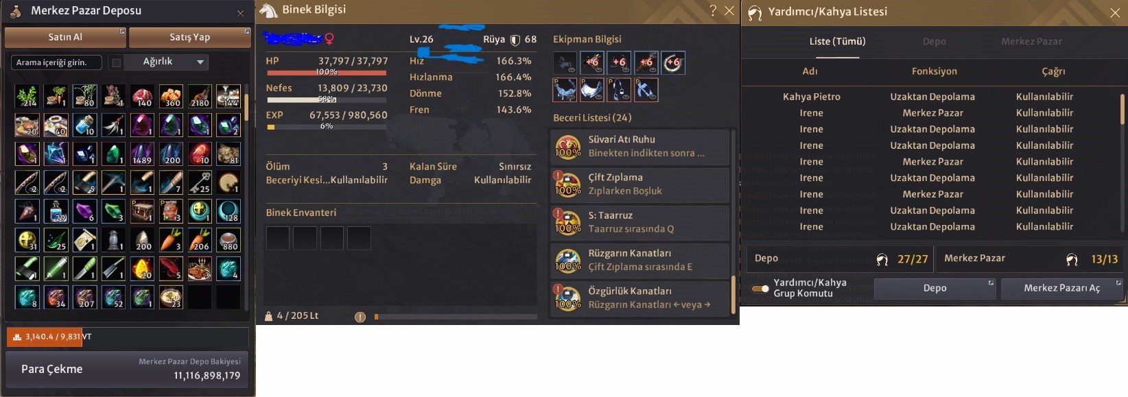Switch to the Depo tab
This screenshot has height=397, width=1128.
934,42
